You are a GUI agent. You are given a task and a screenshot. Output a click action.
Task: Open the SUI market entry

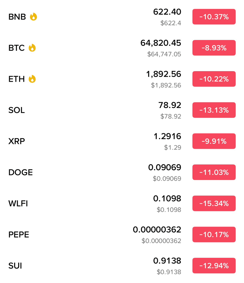(x=122, y=266)
